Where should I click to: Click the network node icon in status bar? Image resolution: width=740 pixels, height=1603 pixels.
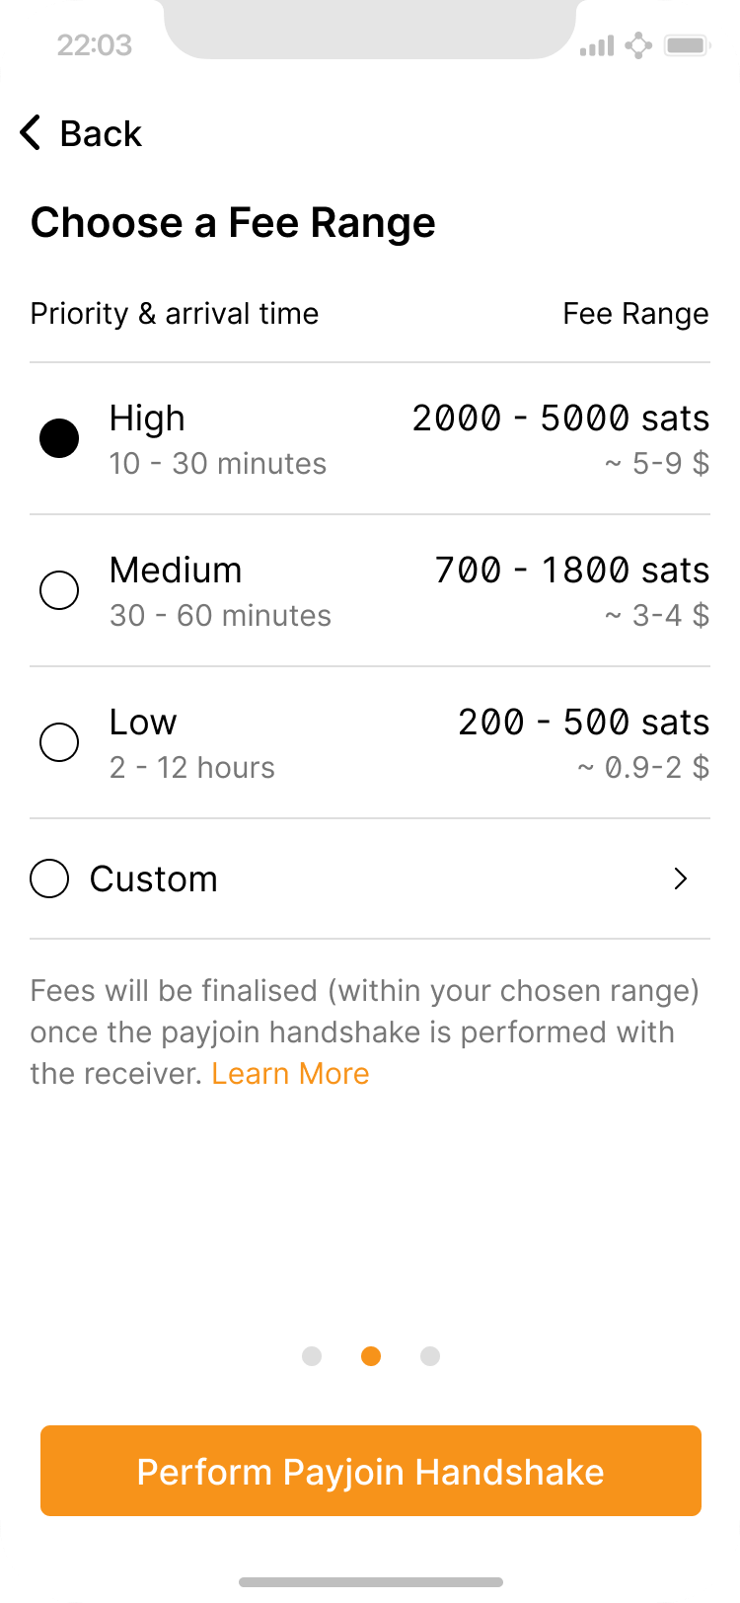[639, 45]
